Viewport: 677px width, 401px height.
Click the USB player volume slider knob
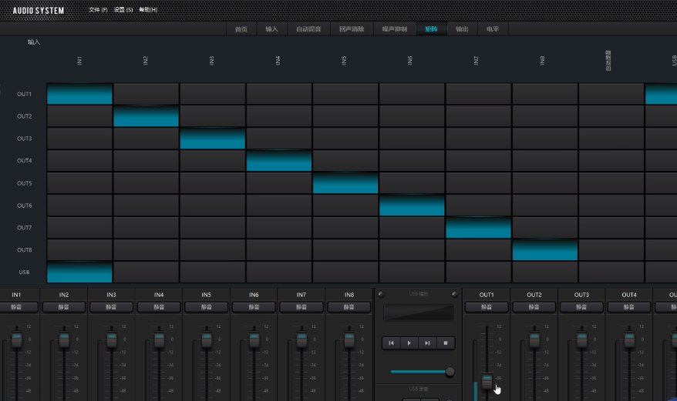[450, 372]
